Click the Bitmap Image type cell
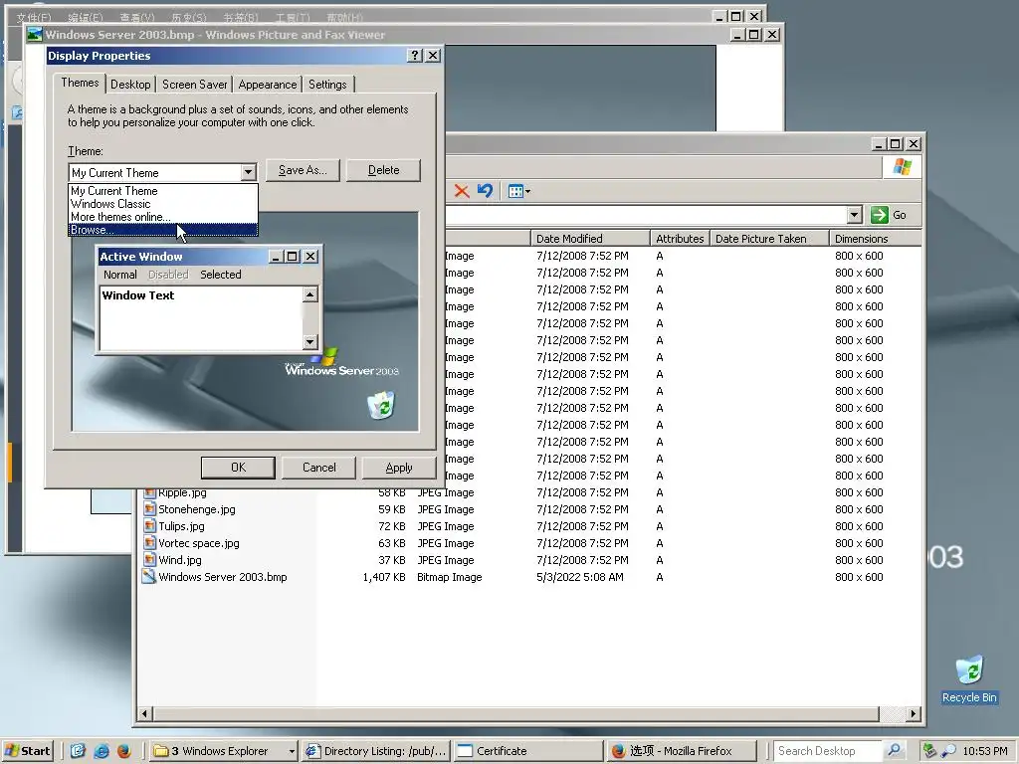1019x764 pixels. pos(450,577)
